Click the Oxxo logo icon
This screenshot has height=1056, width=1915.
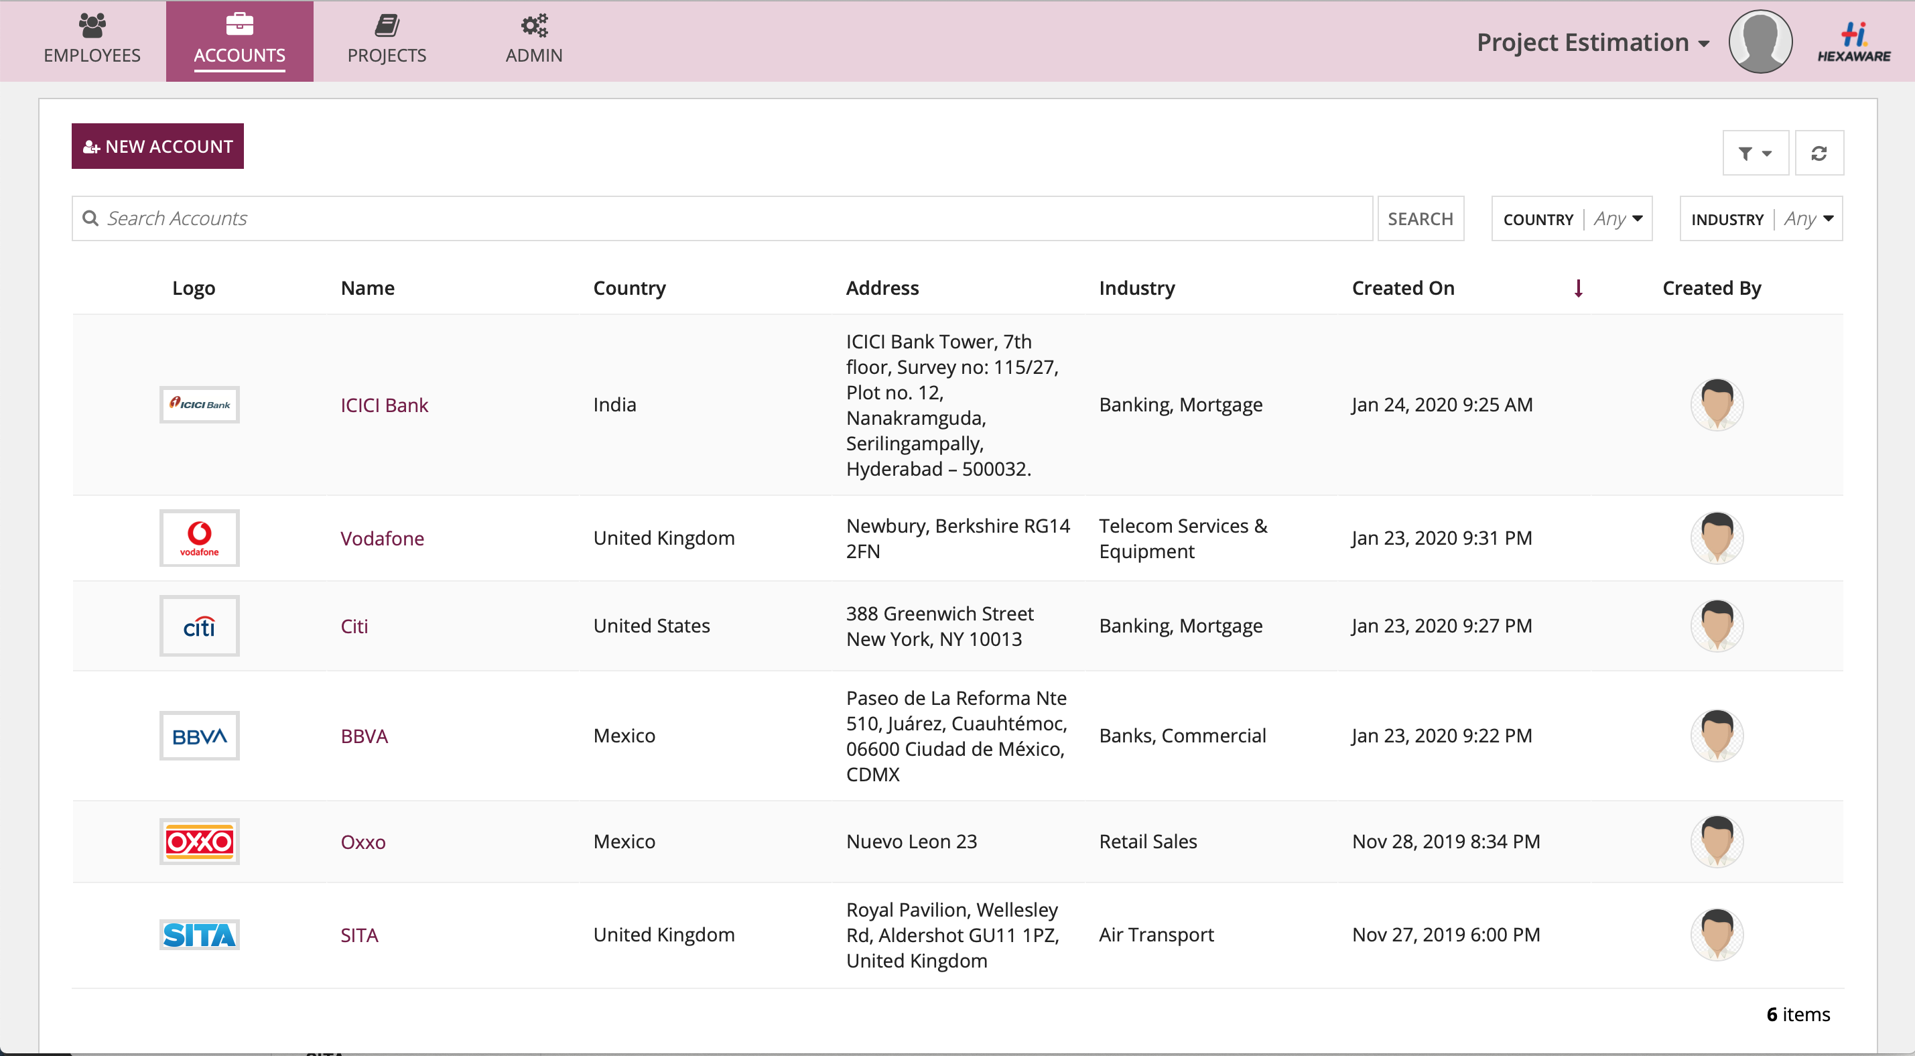tap(199, 842)
